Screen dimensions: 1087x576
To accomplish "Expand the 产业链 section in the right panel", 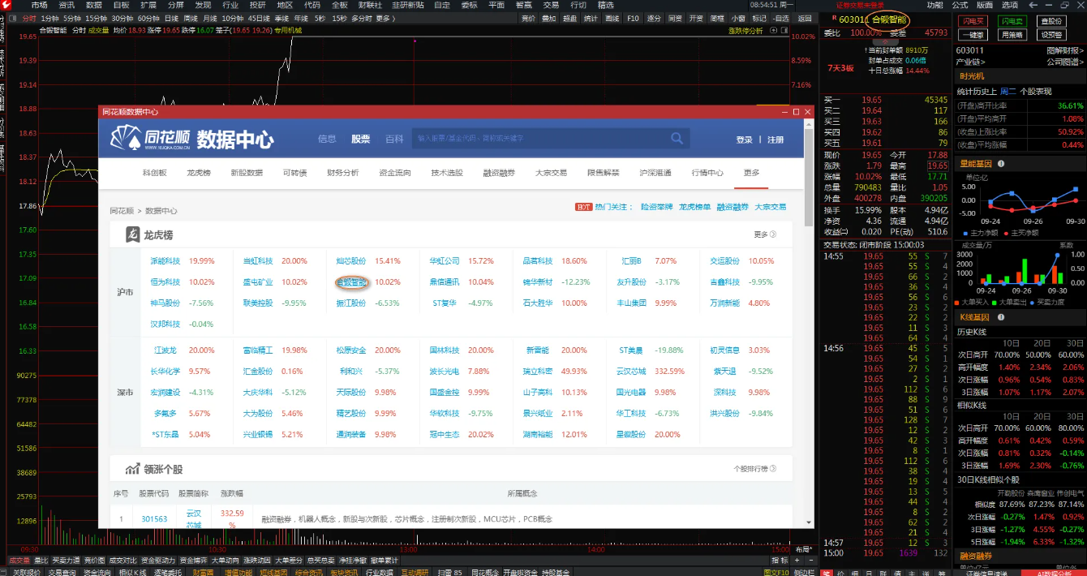I will (x=972, y=62).
